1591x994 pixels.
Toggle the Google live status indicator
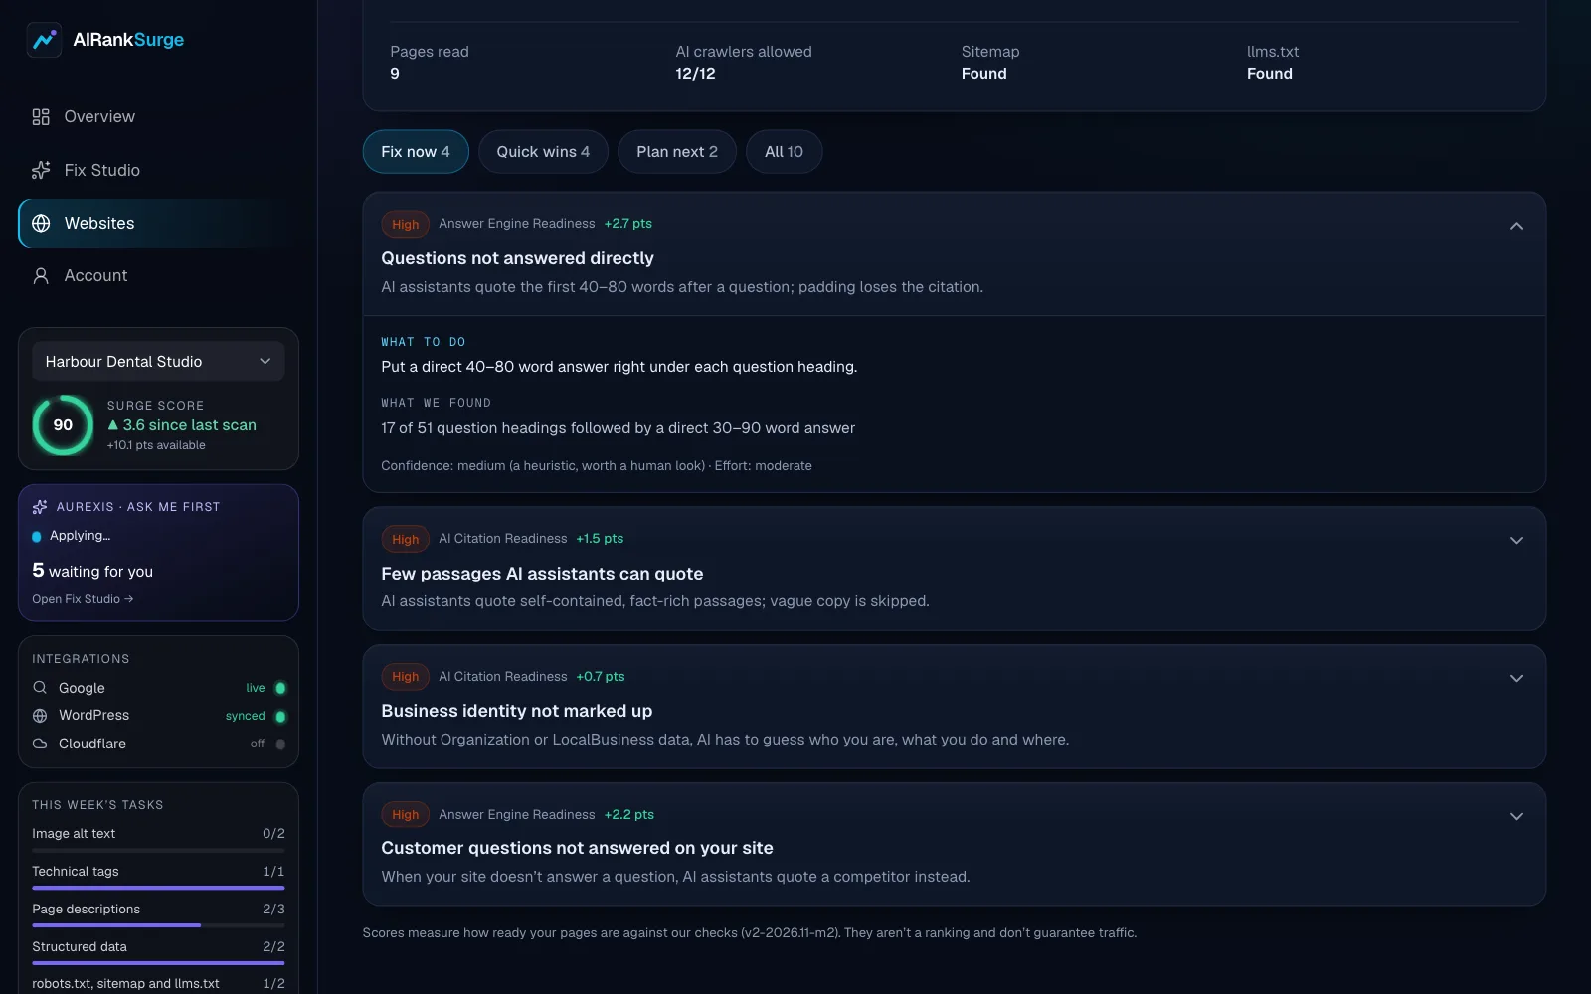[x=280, y=688]
